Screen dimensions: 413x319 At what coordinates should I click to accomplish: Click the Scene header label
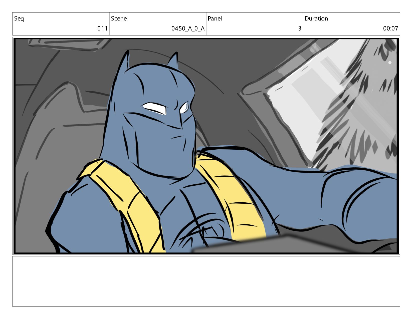[119, 19]
